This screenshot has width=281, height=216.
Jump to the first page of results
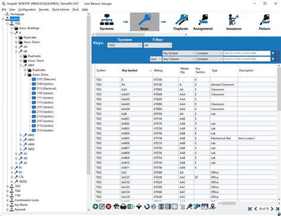pyautogui.click(x=250, y=209)
